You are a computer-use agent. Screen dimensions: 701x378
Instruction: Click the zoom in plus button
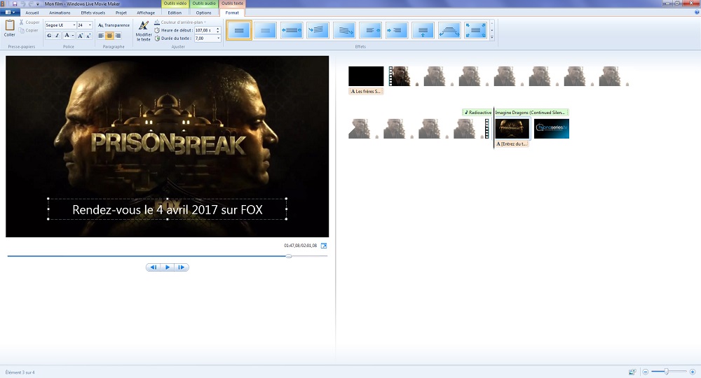693,372
